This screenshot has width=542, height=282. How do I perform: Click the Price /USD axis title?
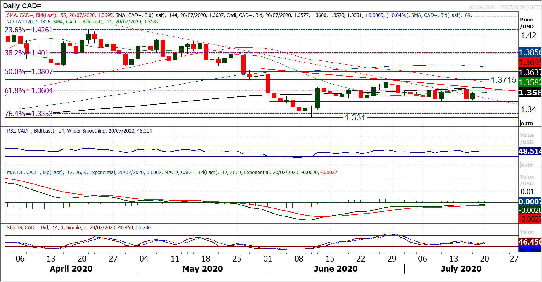[x=527, y=23]
